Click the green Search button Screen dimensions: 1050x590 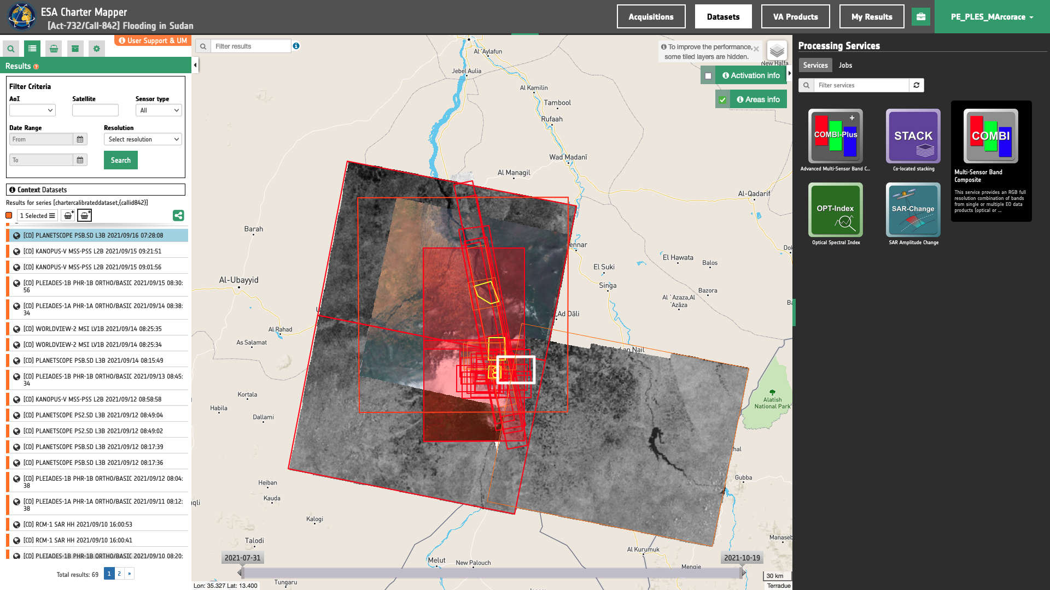click(x=121, y=160)
